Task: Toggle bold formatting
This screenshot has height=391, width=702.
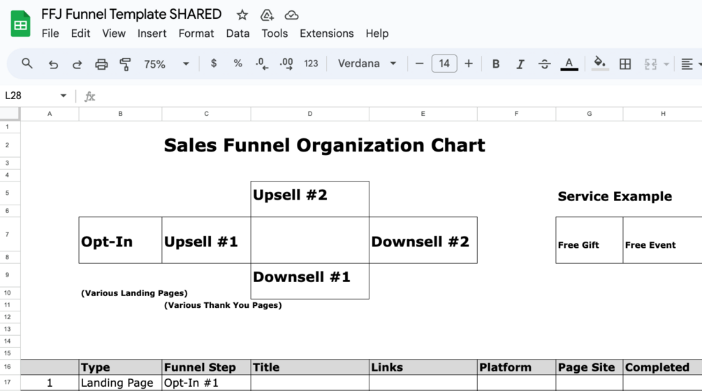Action: tap(496, 64)
